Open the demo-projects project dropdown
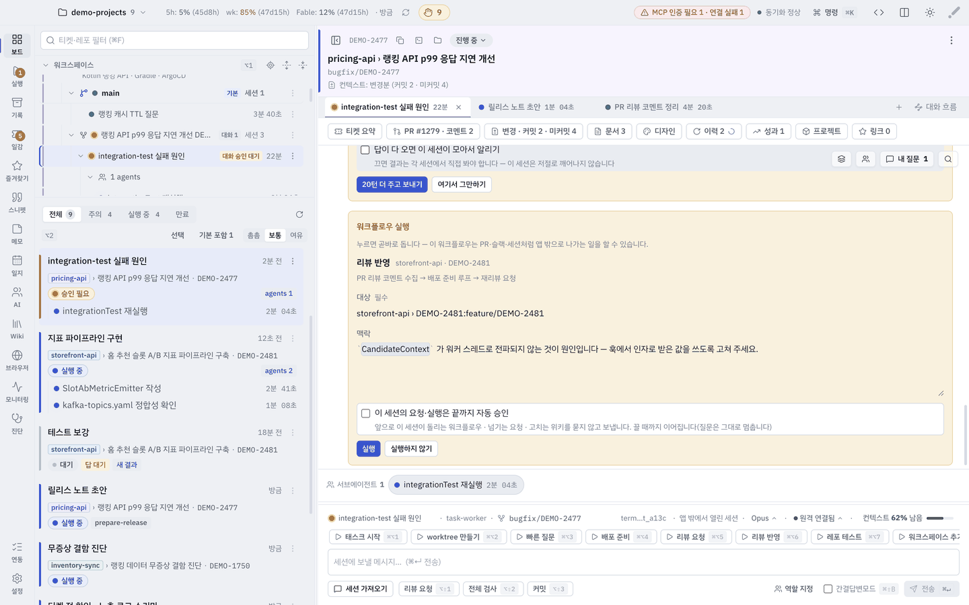 102,12
